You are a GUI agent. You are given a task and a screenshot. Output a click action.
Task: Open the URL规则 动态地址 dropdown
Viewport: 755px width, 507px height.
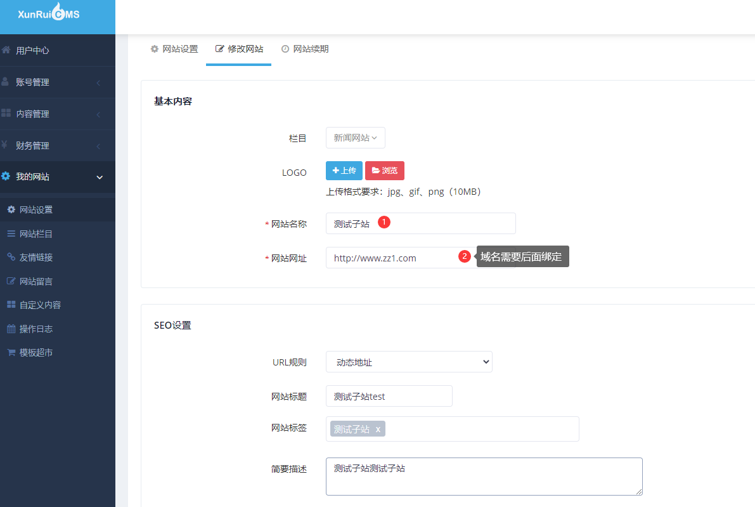click(x=409, y=362)
